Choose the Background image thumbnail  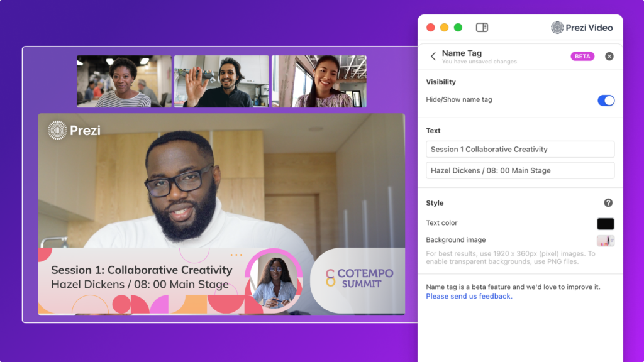point(606,241)
